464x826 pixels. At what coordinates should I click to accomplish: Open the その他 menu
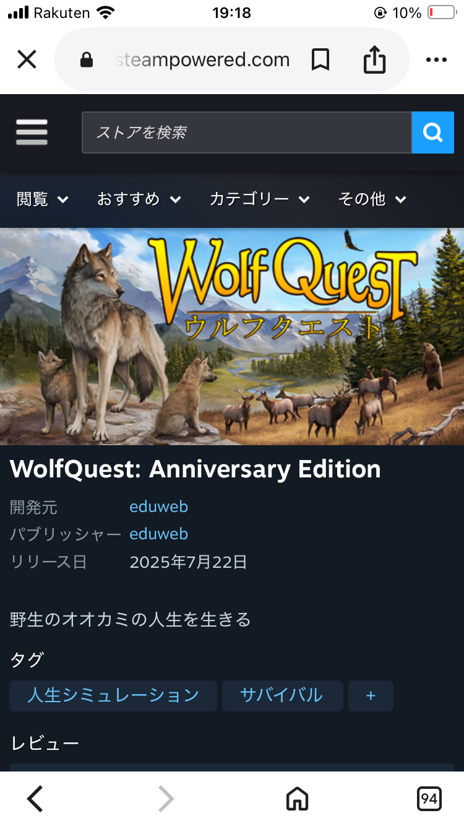(372, 199)
